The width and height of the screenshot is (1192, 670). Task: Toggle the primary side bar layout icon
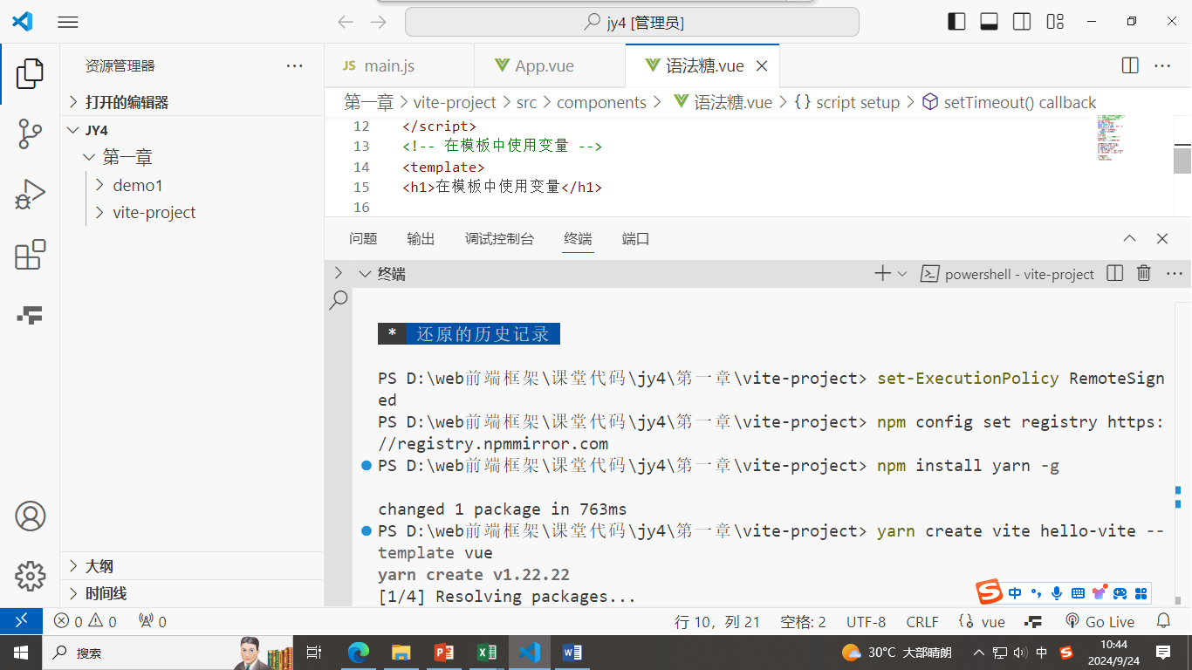coord(957,22)
